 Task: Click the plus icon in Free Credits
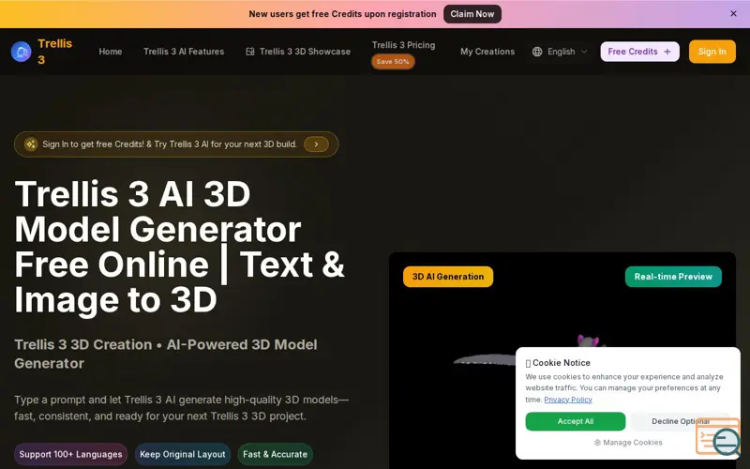667,52
